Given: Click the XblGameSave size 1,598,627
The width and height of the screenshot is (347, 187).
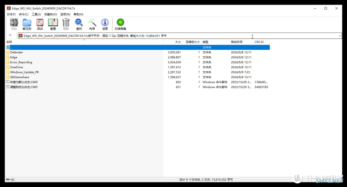Looking at the screenshot, I should (x=174, y=77).
